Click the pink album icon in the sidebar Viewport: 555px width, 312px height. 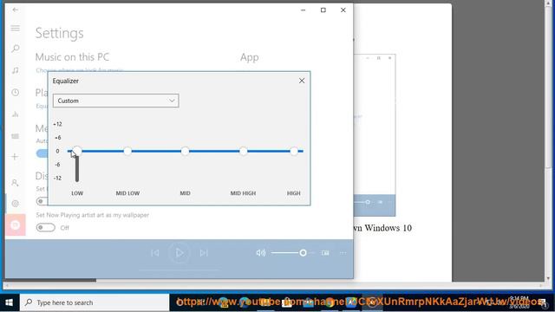pos(16,224)
